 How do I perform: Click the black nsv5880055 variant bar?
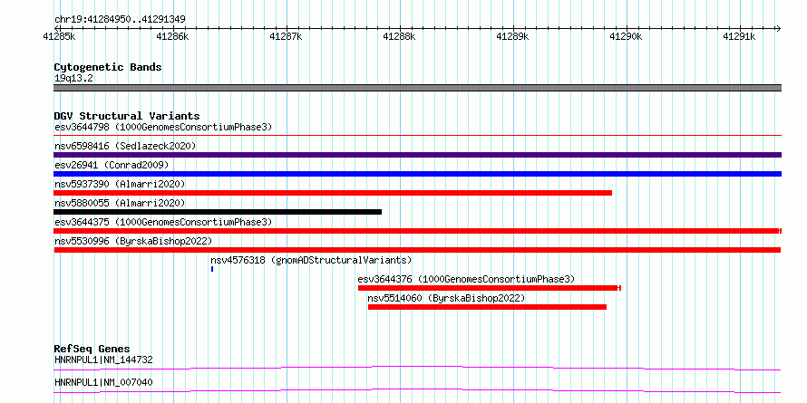click(218, 212)
